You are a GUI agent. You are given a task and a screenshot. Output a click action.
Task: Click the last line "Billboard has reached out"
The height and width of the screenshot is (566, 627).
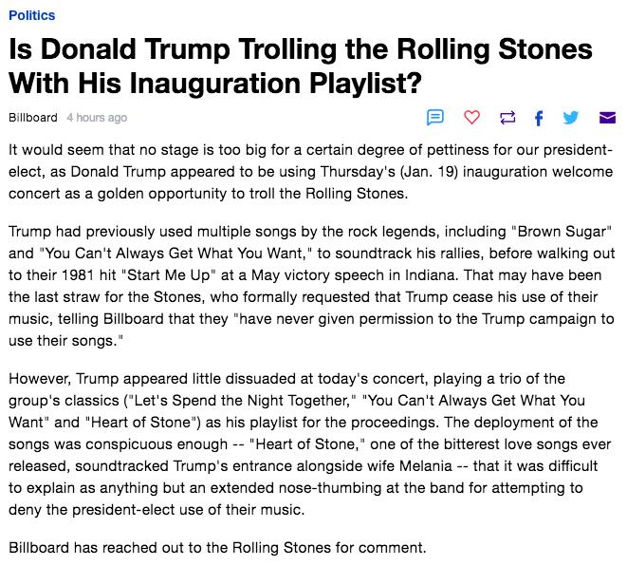point(217,548)
